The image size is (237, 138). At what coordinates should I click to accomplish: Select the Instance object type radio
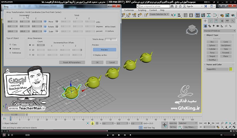pos(10,49)
